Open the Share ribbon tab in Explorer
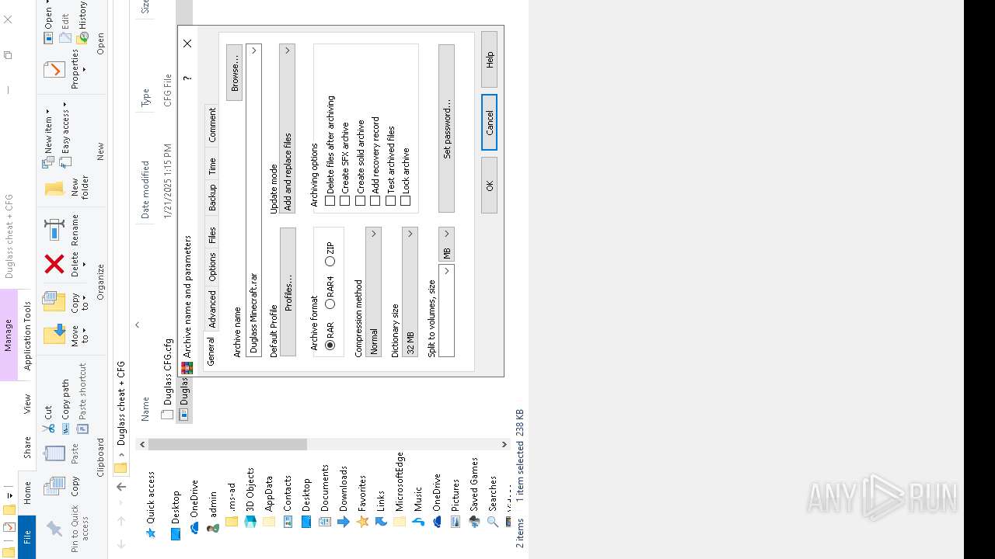The width and height of the screenshot is (995, 559). point(27,446)
